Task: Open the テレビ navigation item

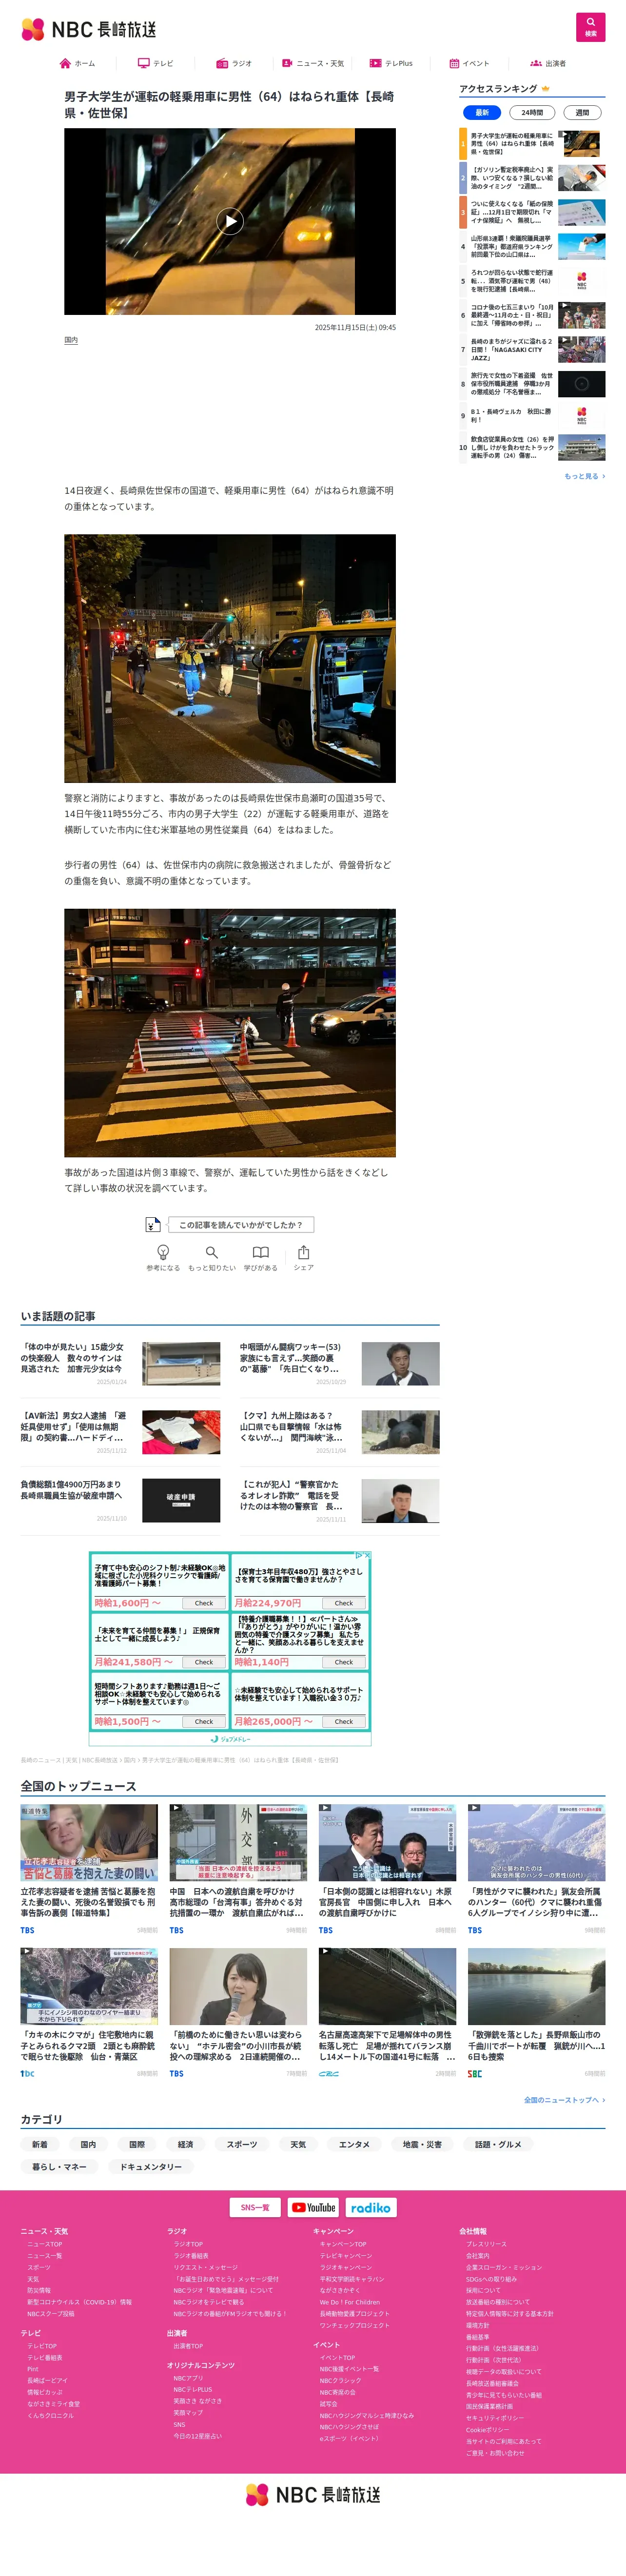Action: pos(155,63)
